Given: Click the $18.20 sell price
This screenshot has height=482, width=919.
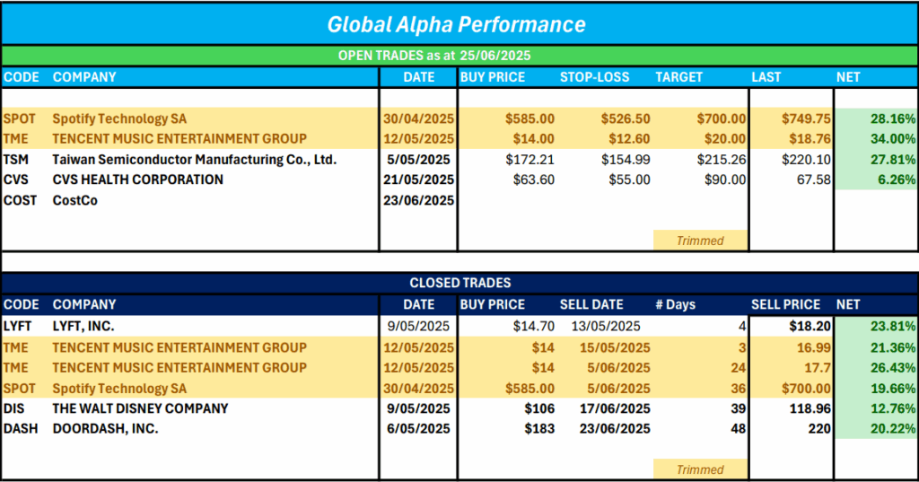Looking at the screenshot, I should click(x=810, y=326).
